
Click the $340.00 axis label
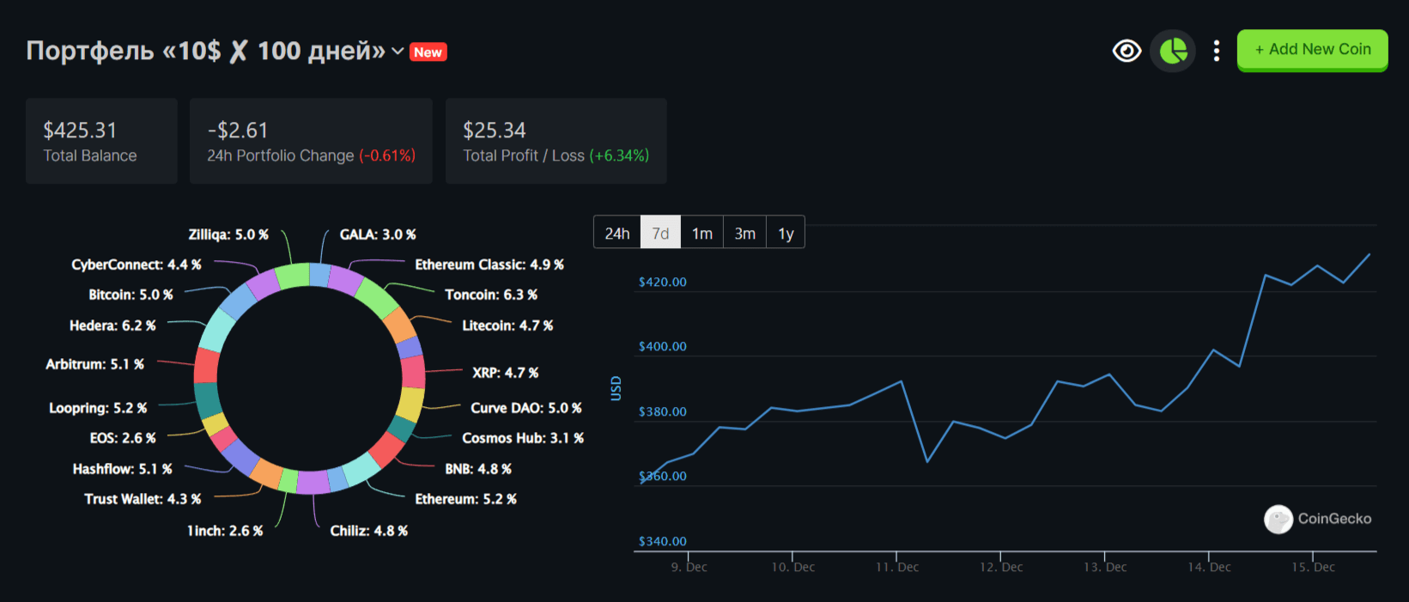(x=663, y=541)
